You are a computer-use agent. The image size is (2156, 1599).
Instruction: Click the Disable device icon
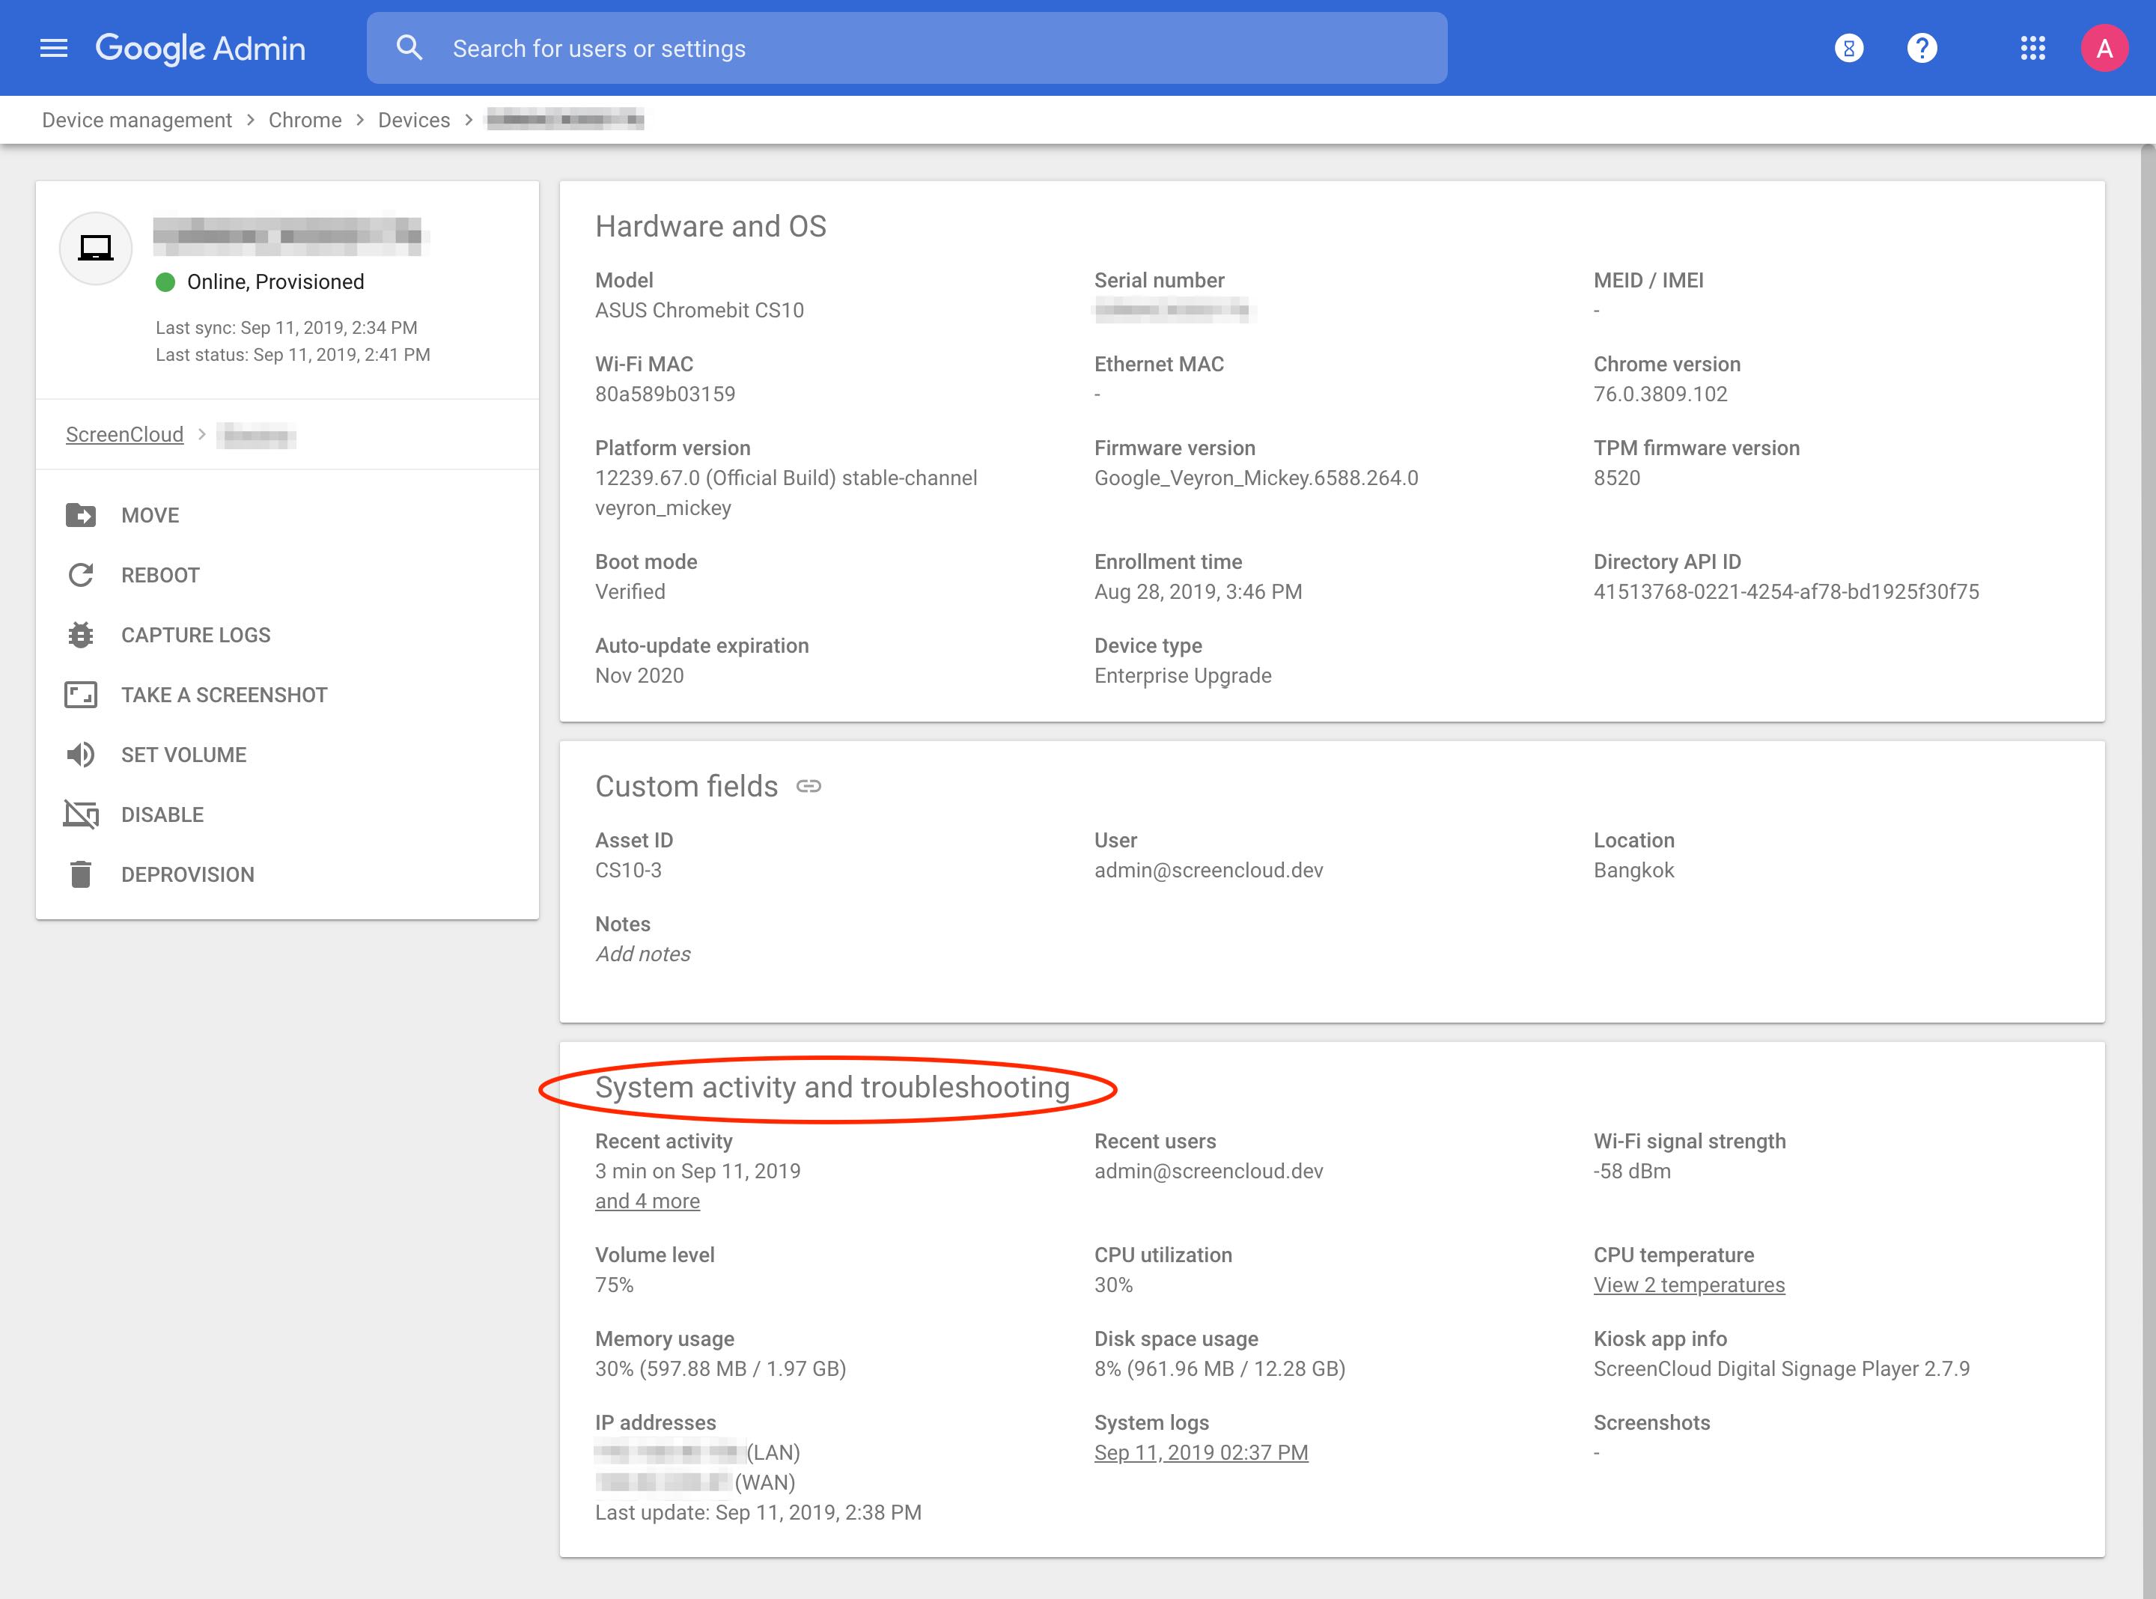[82, 814]
